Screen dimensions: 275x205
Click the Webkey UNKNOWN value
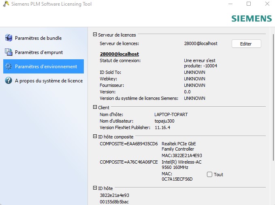point(194,79)
